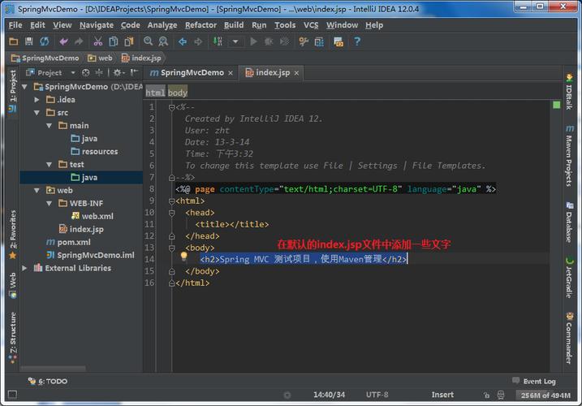Toggle the lock read-only status icon

point(486,395)
